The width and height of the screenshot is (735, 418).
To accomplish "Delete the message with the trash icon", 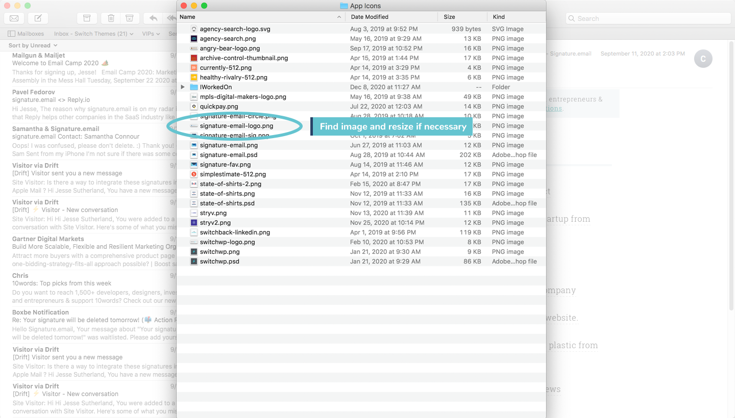I will point(111,17).
